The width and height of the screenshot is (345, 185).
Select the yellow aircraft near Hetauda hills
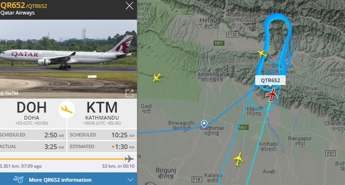(x=262, y=54)
